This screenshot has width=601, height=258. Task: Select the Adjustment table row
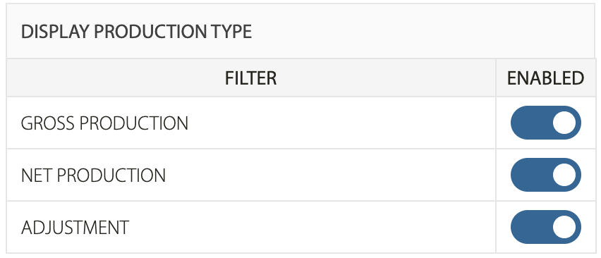[x=301, y=227]
